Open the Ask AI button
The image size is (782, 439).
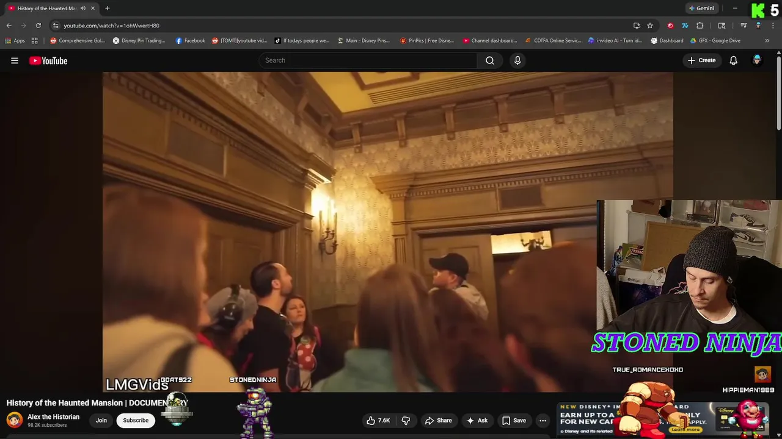[477, 420]
